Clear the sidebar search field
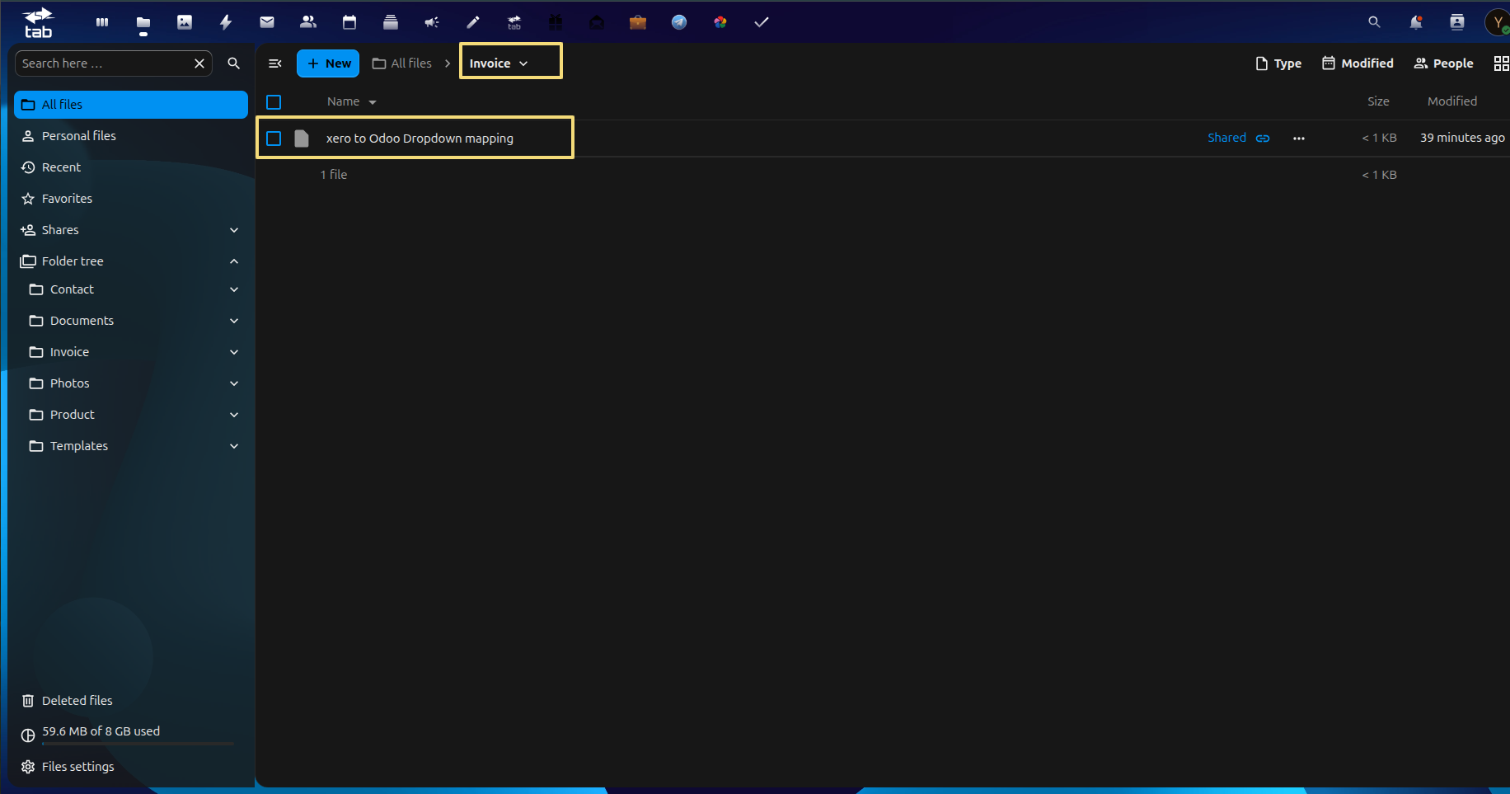Image resolution: width=1510 pixels, height=794 pixels. pos(199,63)
